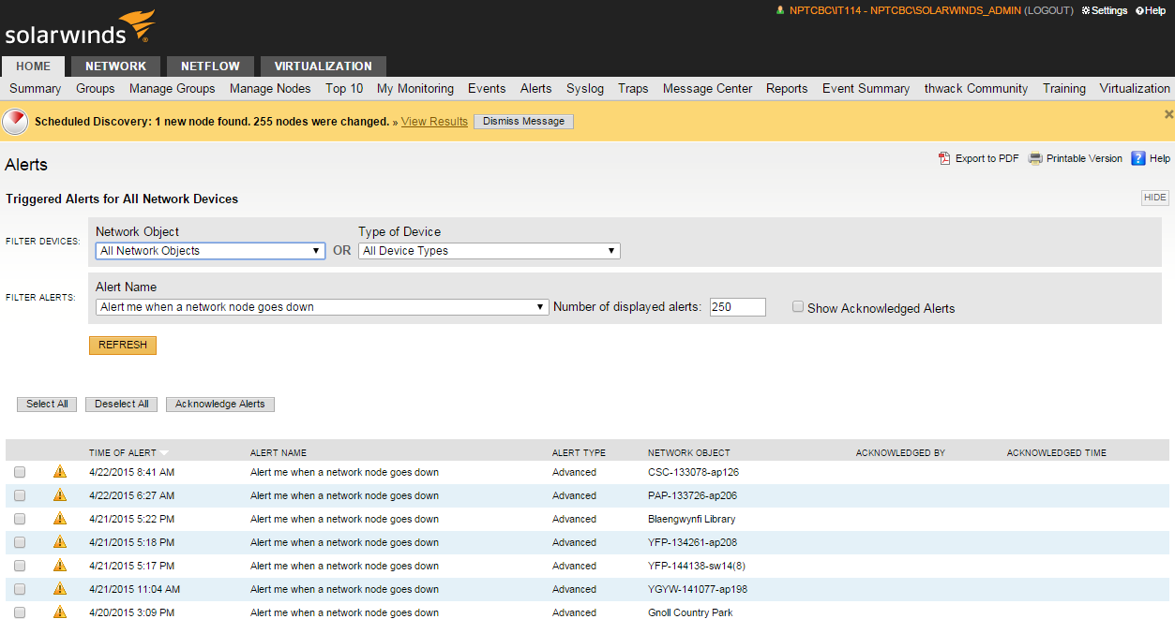1175x619 pixels.
Task: Click the Printable Version link text
Action: tap(1085, 158)
